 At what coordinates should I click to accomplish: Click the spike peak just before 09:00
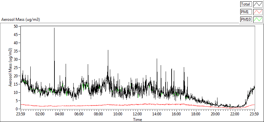click(108, 50)
